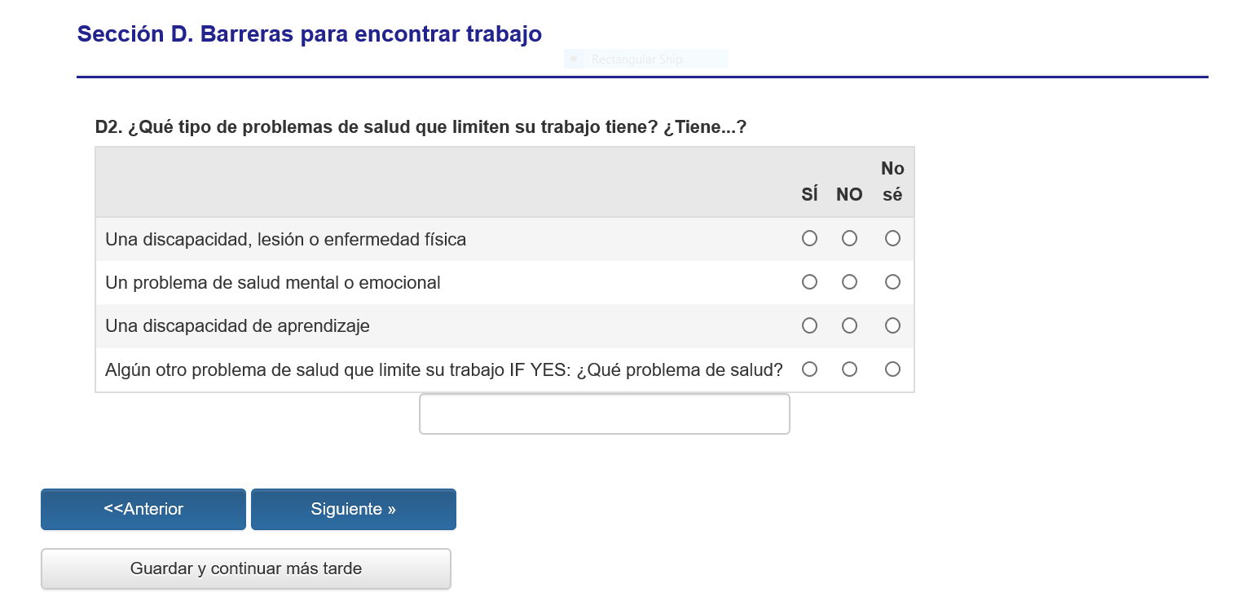
Task: Click the other health problem text field
Action: tap(604, 414)
